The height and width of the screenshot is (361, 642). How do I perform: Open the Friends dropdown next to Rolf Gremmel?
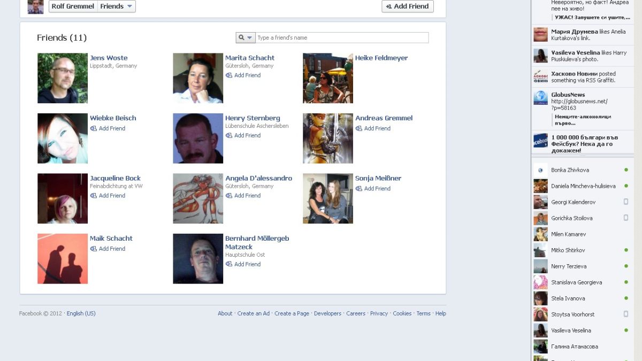click(x=116, y=6)
